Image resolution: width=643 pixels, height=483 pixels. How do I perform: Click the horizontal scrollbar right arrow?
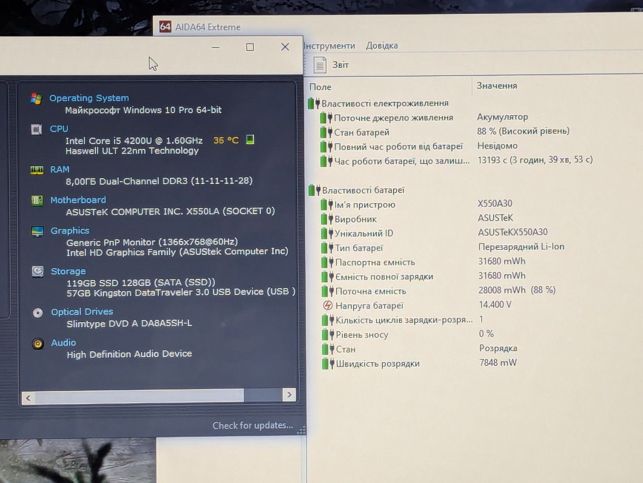pyautogui.click(x=289, y=395)
